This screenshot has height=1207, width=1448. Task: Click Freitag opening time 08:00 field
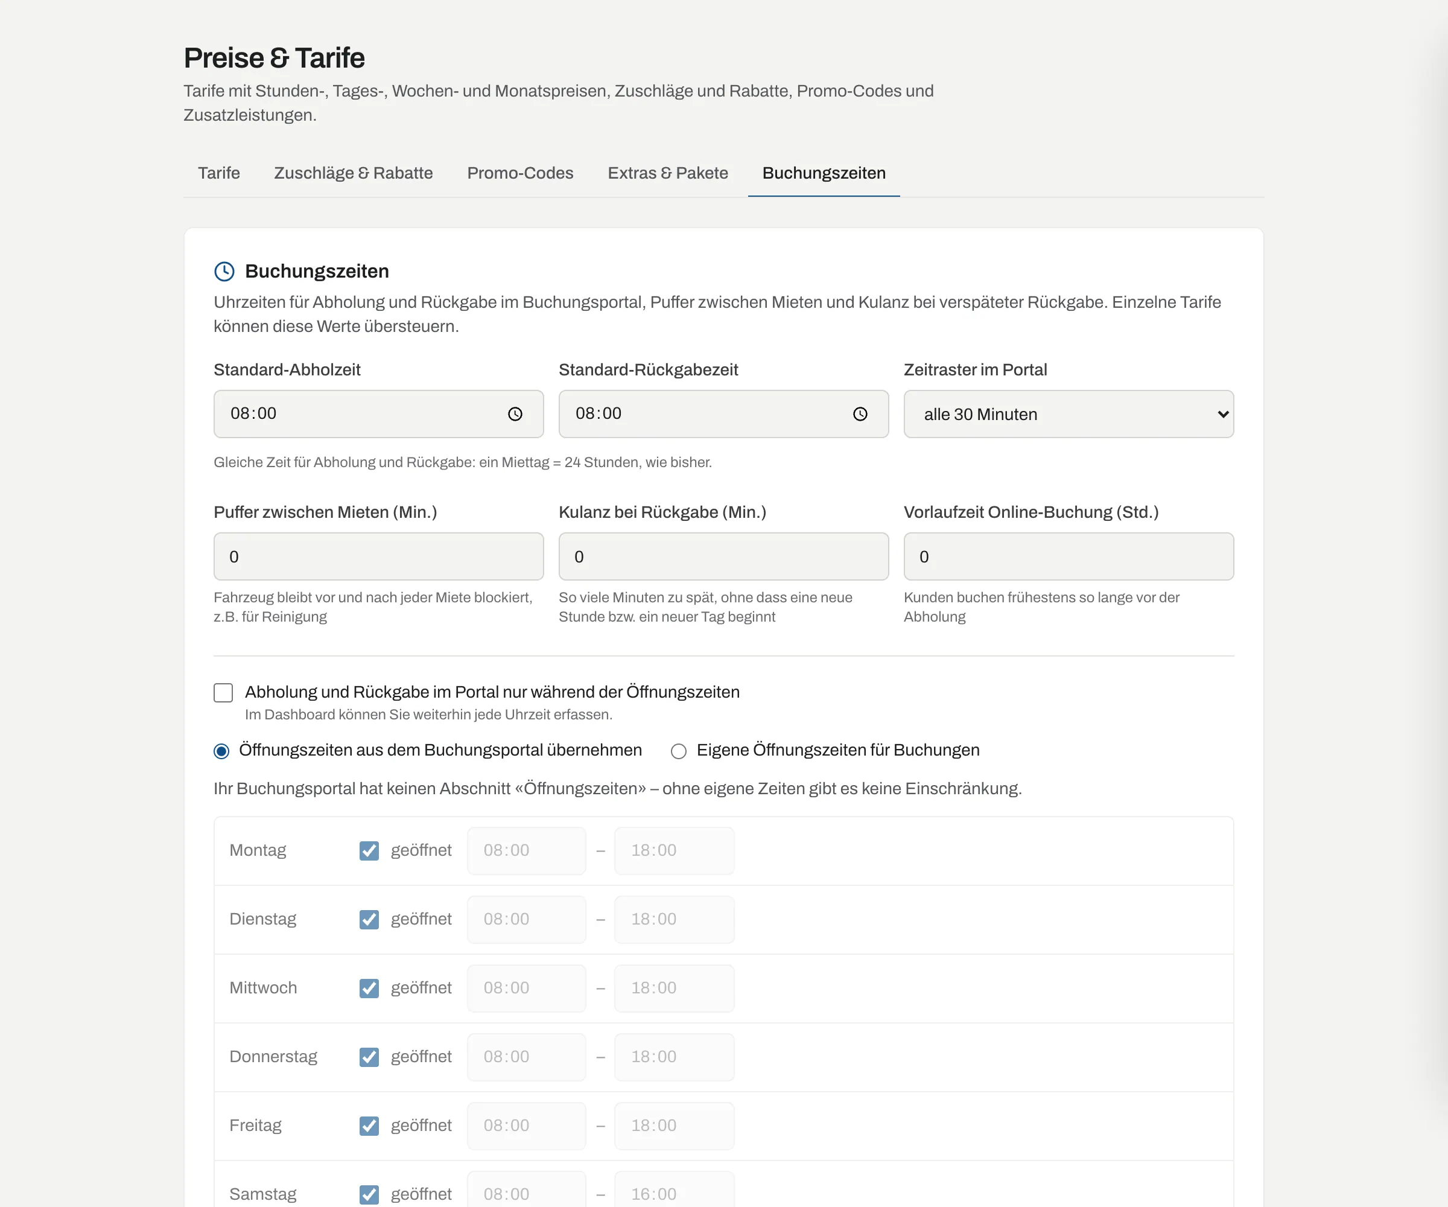527,1126
